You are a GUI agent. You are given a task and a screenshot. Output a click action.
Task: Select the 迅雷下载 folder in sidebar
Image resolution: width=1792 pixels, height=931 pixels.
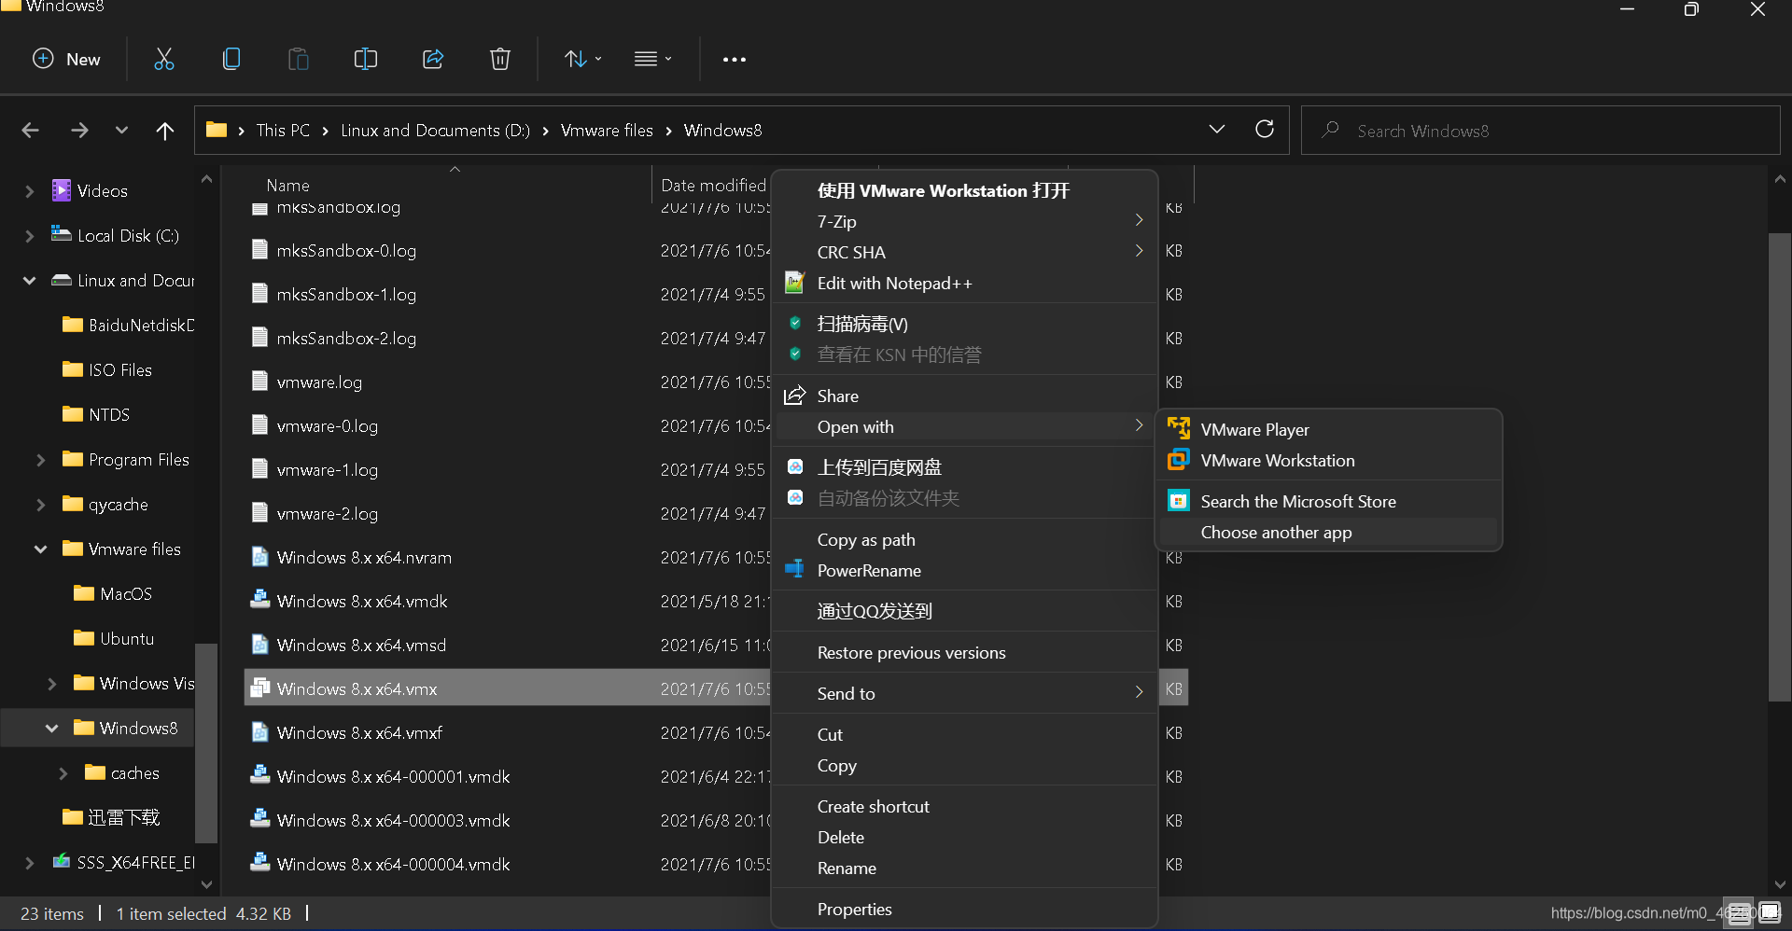point(111,818)
